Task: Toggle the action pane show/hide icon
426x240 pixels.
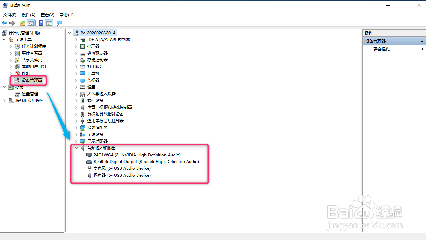Action: coord(49,23)
